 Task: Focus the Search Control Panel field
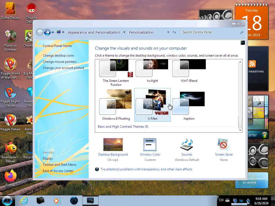click(210, 32)
